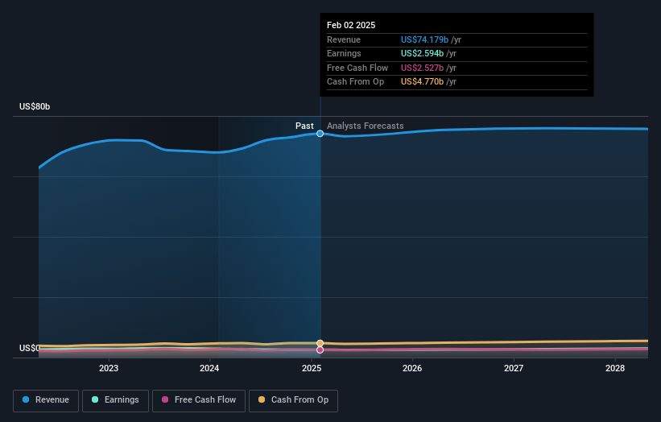Viewport: 661px width, 422px height.
Task: Toggle the Earnings legend series
Action: [x=115, y=400]
